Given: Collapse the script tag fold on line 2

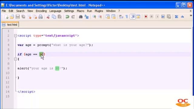Looking at the screenshot, I should (x=15, y=36).
